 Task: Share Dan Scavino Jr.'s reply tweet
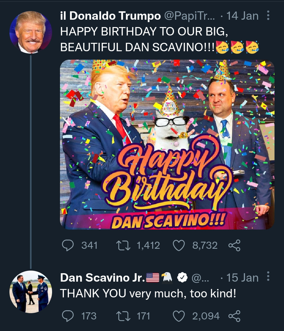tap(234, 316)
